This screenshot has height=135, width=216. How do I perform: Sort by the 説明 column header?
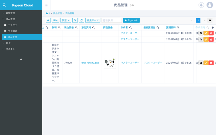[54, 28]
